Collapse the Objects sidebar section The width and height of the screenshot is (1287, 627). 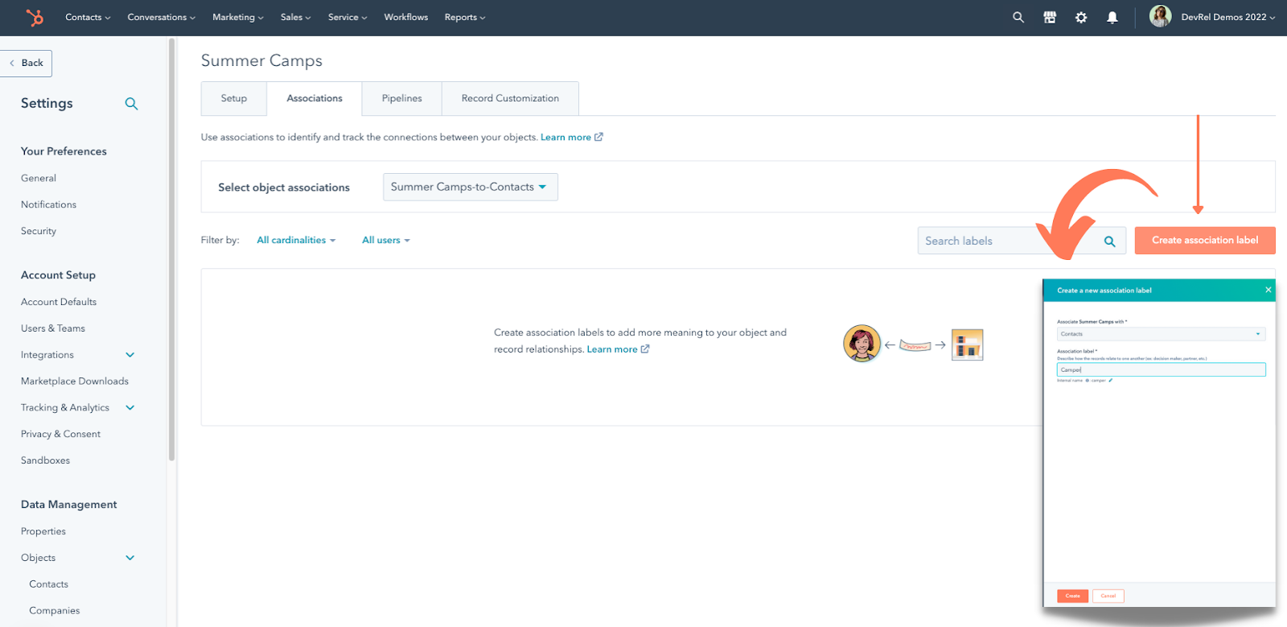tap(130, 558)
